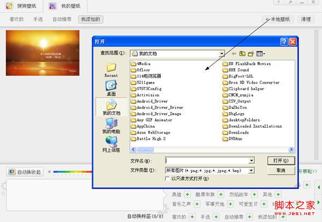Click the Cancel (取消) button
322x222 pixels.
(x=281, y=171)
